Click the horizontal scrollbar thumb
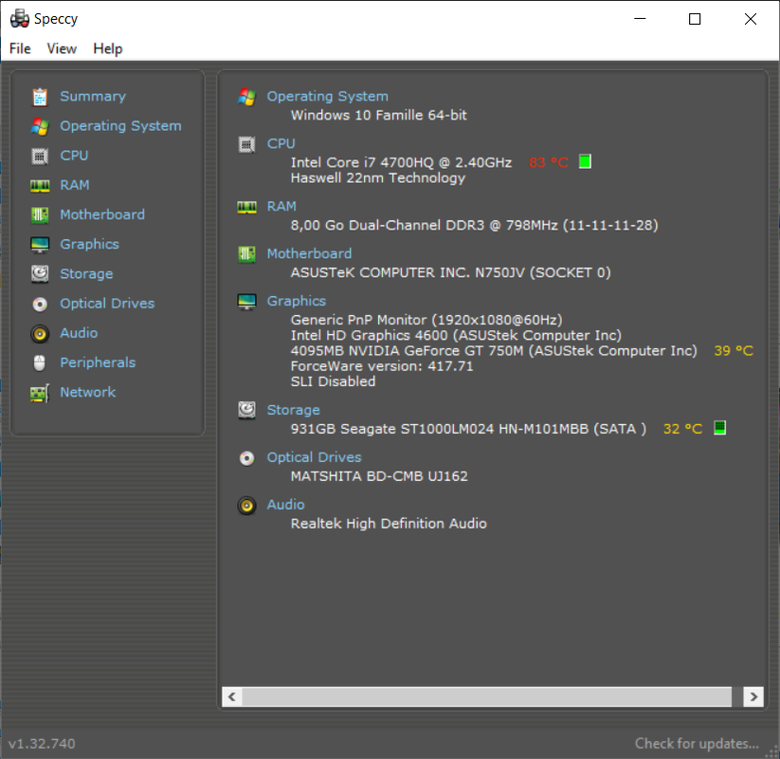The width and height of the screenshot is (780, 759). pos(487,696)
